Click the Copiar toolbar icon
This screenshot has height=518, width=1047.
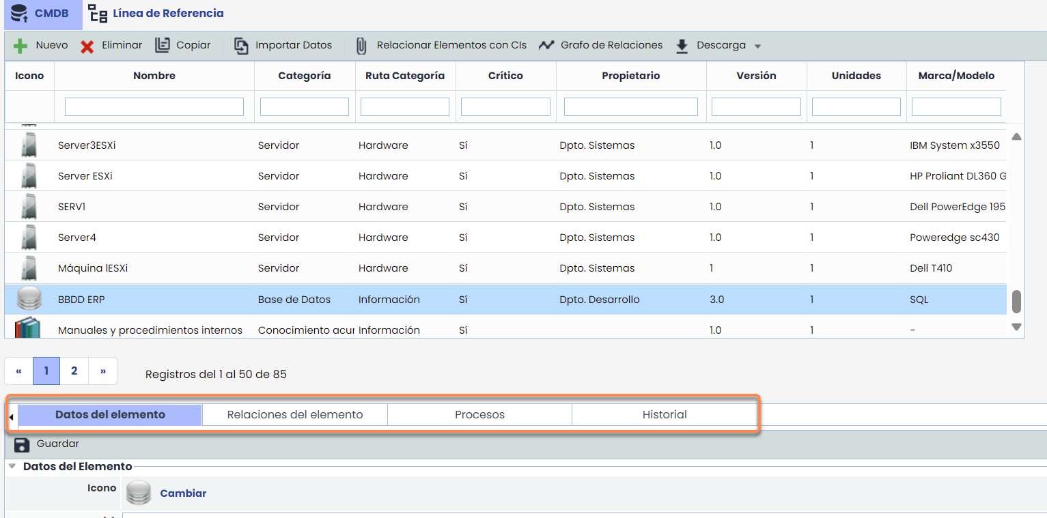coord(163,46)
